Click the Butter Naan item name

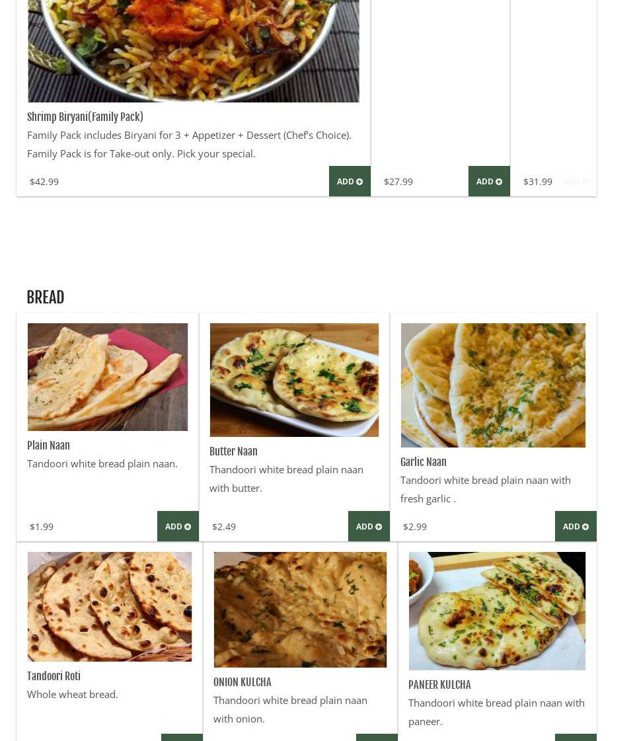(233, 451)
